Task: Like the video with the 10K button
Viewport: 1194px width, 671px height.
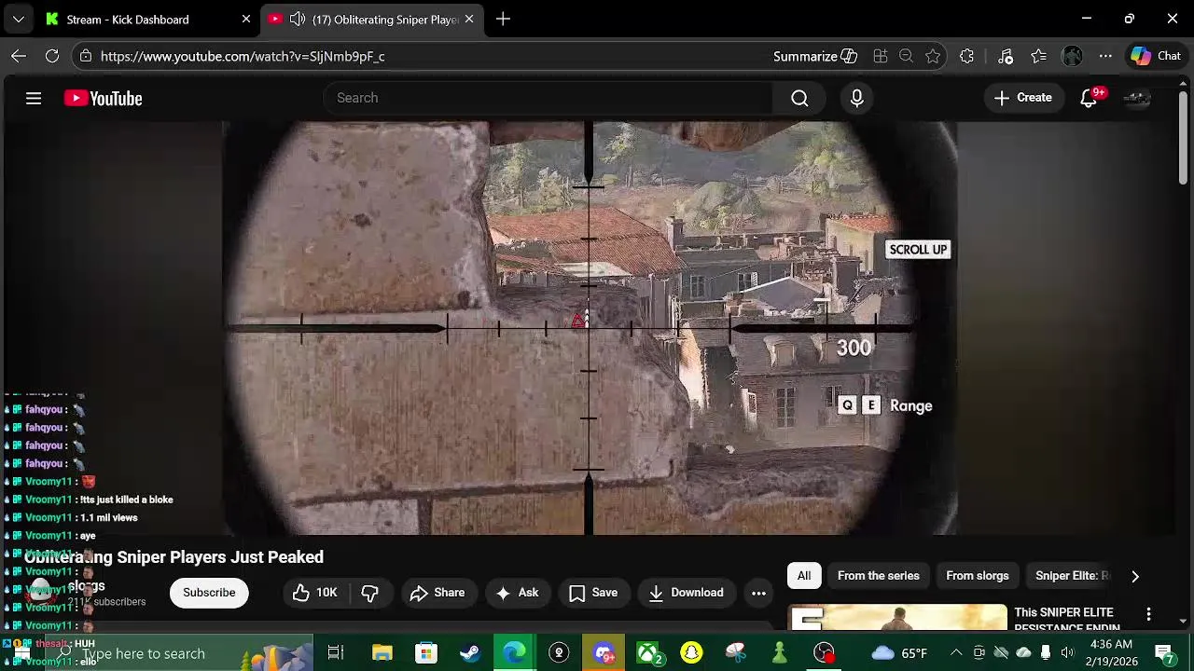Action: pyautogui.click(x=314, y=593)
